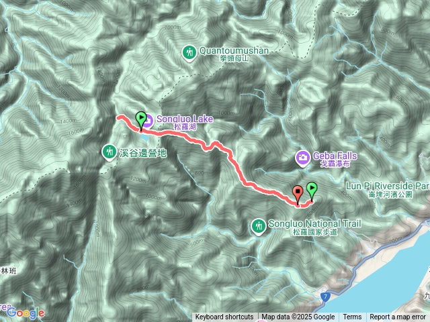This screenshot has height=322, width=430.
Task: Click the green play marker beside red stop marker
Action: 312,191
